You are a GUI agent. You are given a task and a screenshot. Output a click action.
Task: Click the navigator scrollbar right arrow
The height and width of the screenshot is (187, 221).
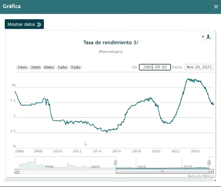point(211,171)
